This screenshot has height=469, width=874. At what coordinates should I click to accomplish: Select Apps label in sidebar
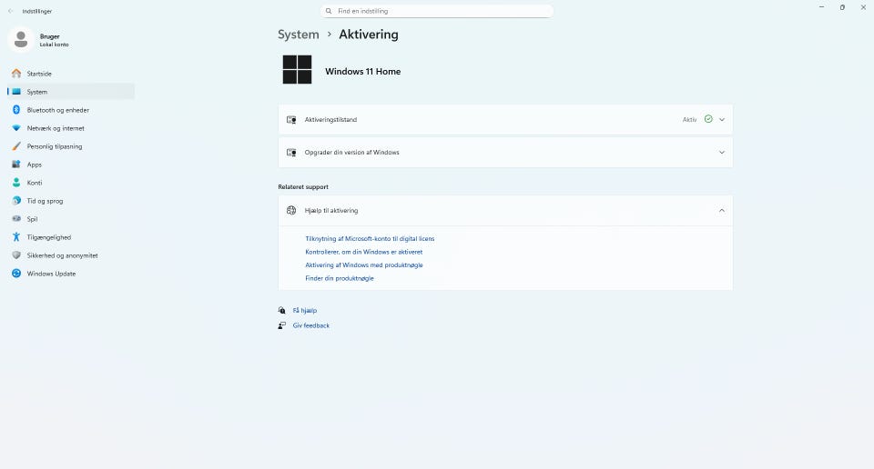(35, 165)
